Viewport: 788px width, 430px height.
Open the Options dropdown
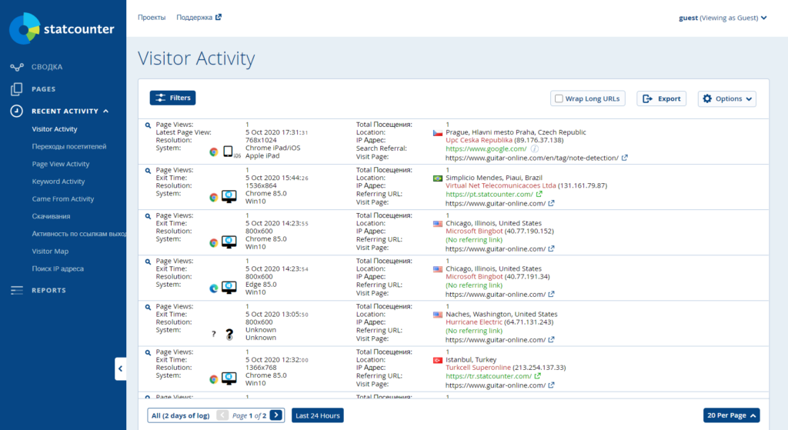click(726, 98)
